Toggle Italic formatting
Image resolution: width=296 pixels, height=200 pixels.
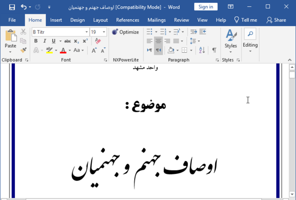coord(45,41)
